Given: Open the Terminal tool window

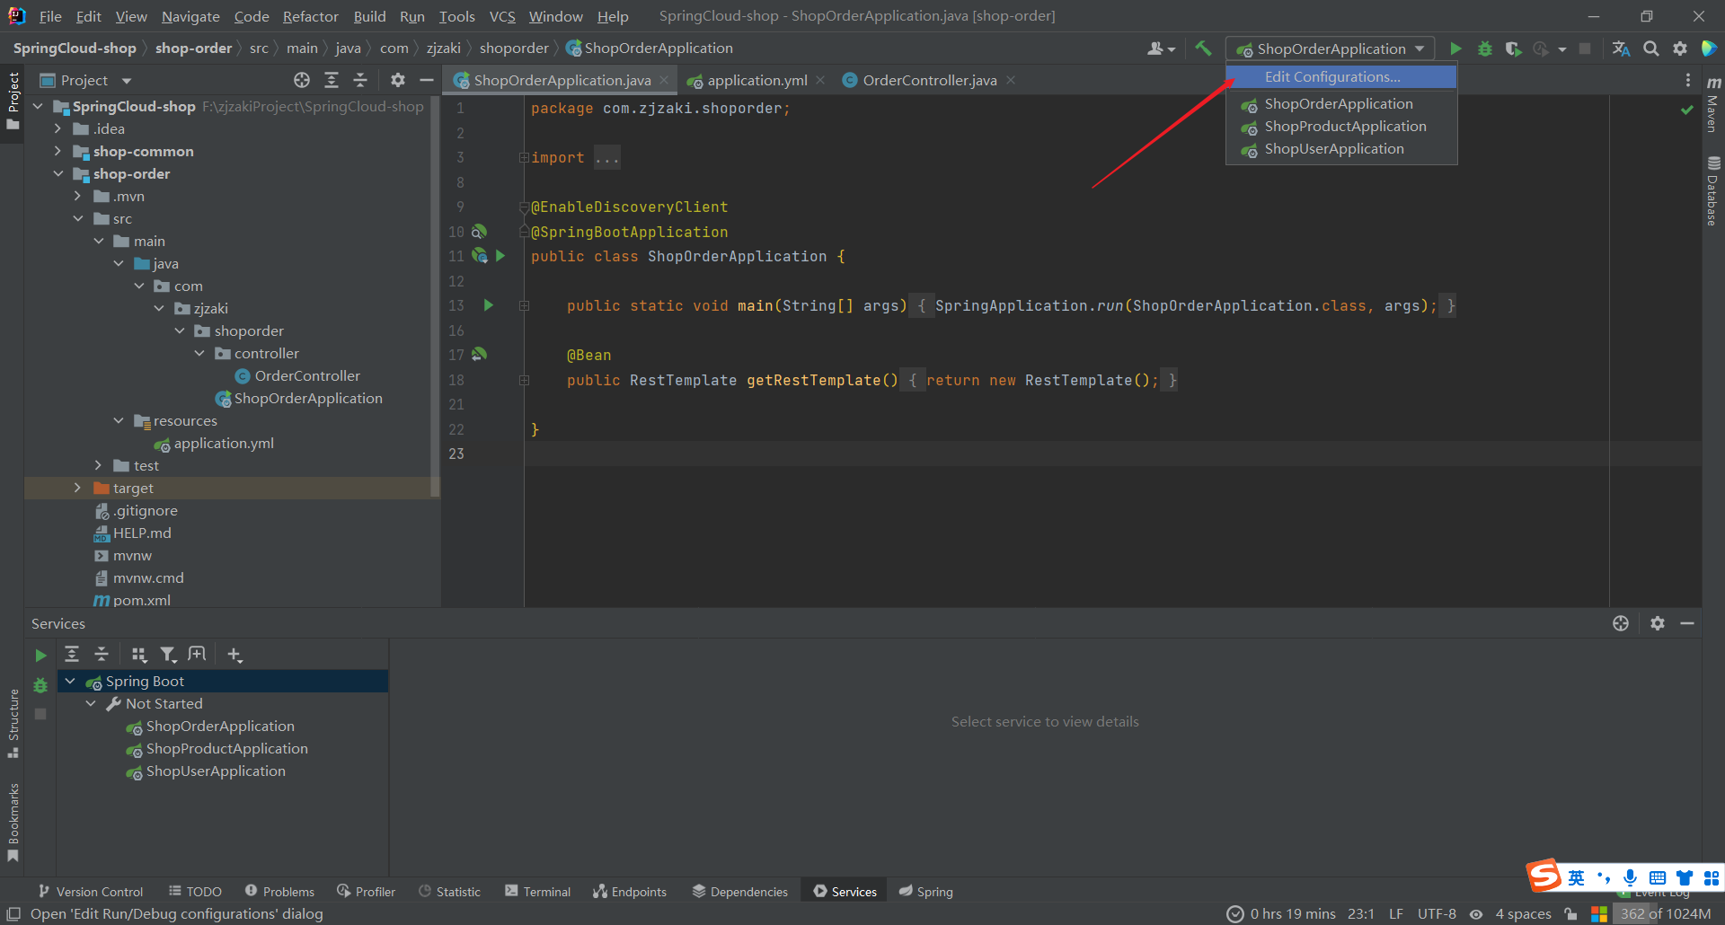Looking at the screenshot, I should coord(537,891).
